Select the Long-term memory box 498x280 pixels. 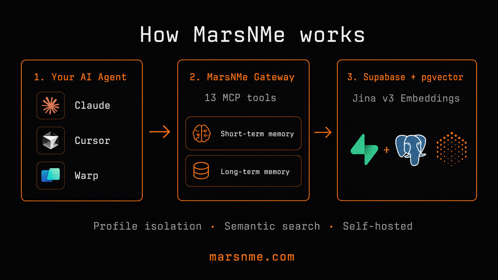[x=243, y=171]
